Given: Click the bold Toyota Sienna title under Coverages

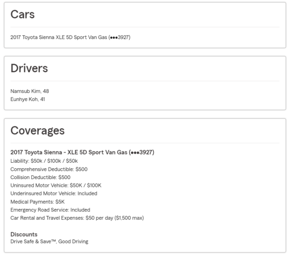Looking at the screenshot, I should 82,153.
